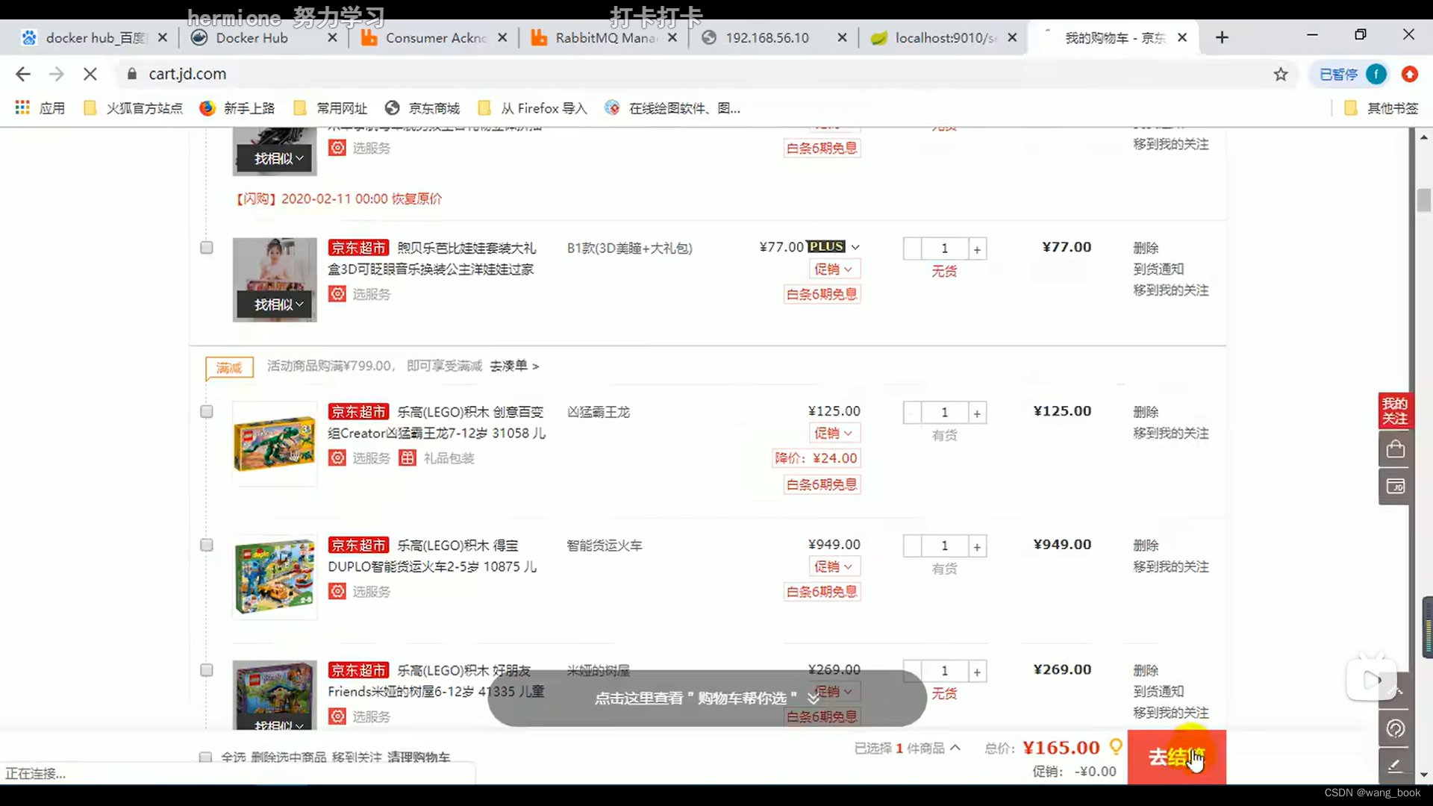Tick the checkbox for DUPLO 智能货运火车 item
Viewport: 1433px width, 806px height.
(207, 546)
